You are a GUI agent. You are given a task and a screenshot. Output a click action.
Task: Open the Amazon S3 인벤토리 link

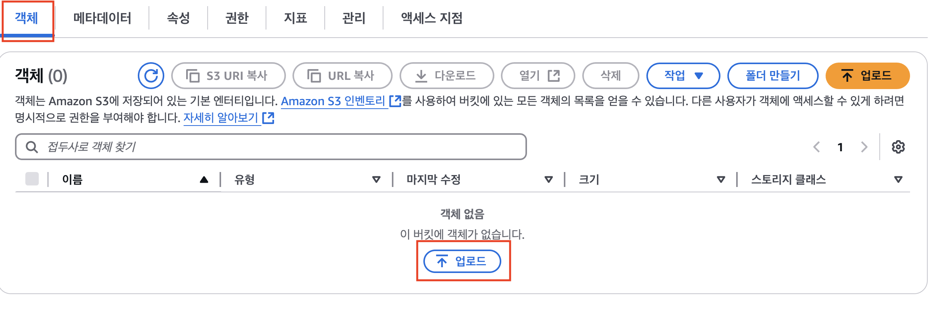click(x=333, y=101)
